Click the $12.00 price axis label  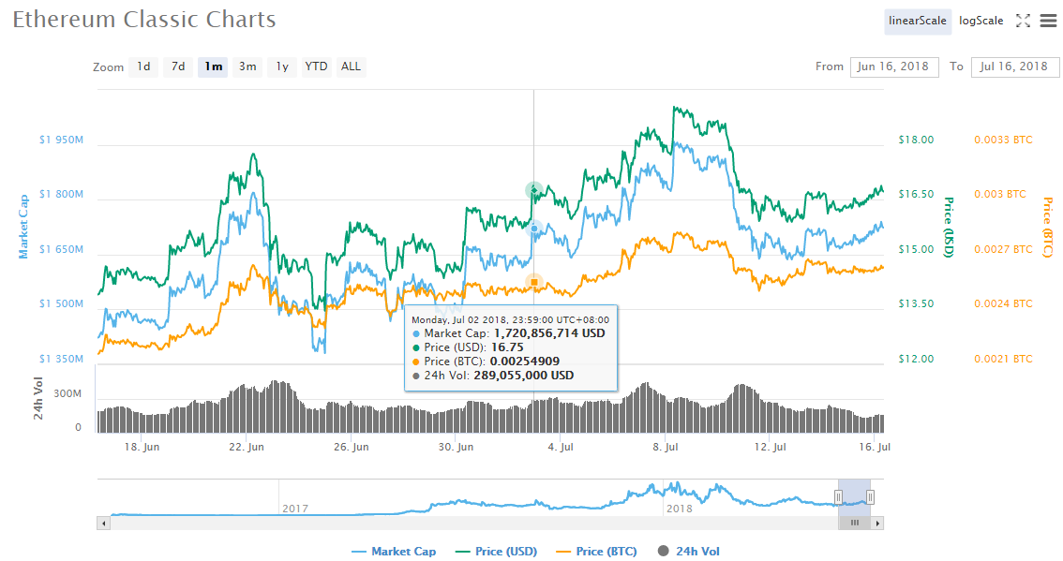click(916, 359)
